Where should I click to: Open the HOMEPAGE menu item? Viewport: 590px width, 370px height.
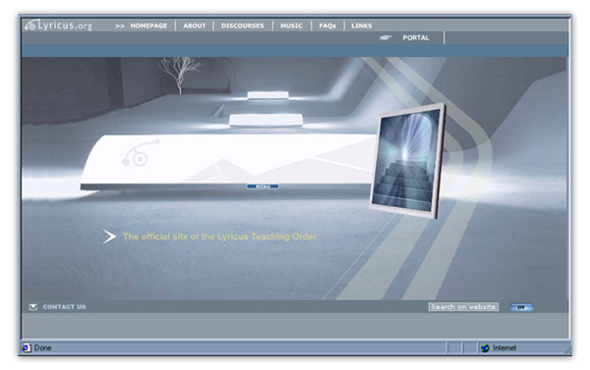click(148, 26)
